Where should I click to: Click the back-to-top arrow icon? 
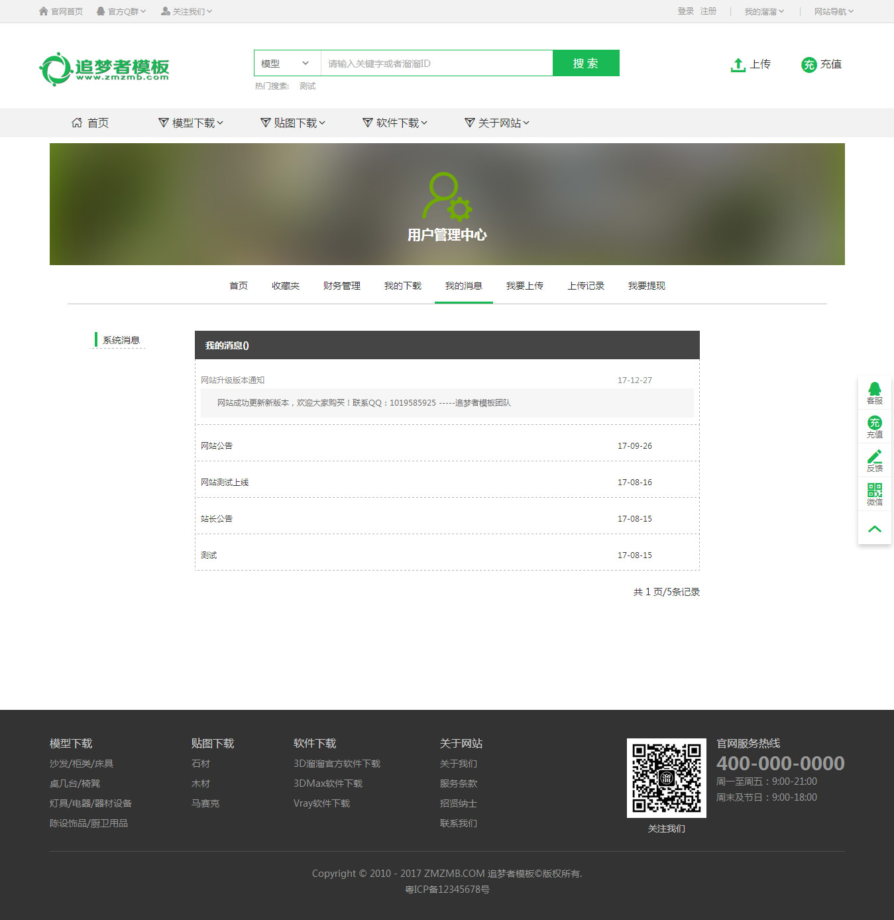coord(874,529)
